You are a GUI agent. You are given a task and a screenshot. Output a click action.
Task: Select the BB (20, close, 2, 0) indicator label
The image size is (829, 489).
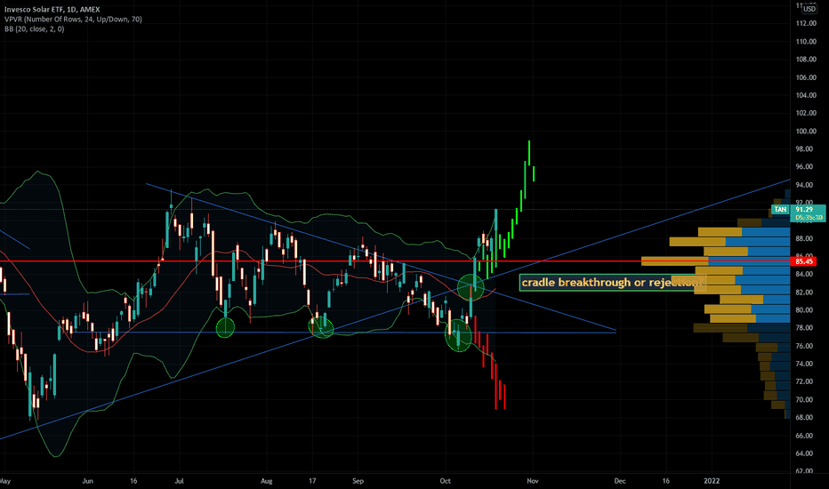[x=35, y=28]
